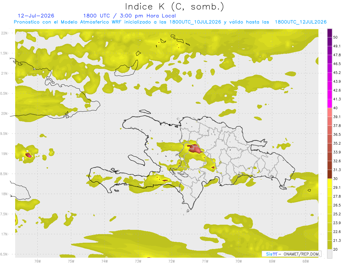Click the 75W longitude label
The image size is (343, 265).
pyautogui.click(x=71, y=261)
